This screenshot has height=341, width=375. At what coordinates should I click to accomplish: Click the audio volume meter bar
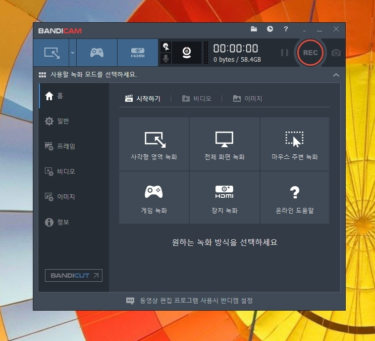(206, 53)
